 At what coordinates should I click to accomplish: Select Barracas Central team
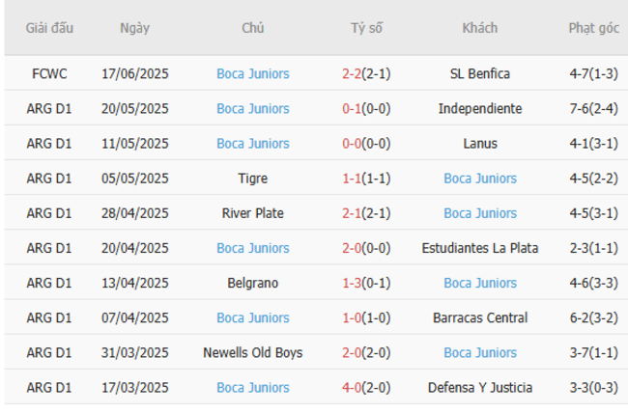(x=480, y=317)
